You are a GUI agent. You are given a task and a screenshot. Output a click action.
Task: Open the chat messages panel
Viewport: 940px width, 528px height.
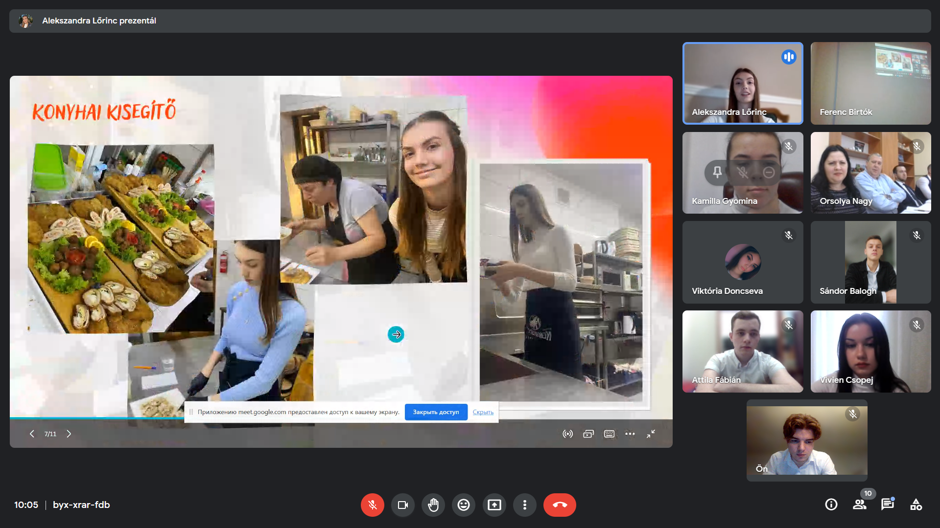pyautogui.click(x=887, y=505)
